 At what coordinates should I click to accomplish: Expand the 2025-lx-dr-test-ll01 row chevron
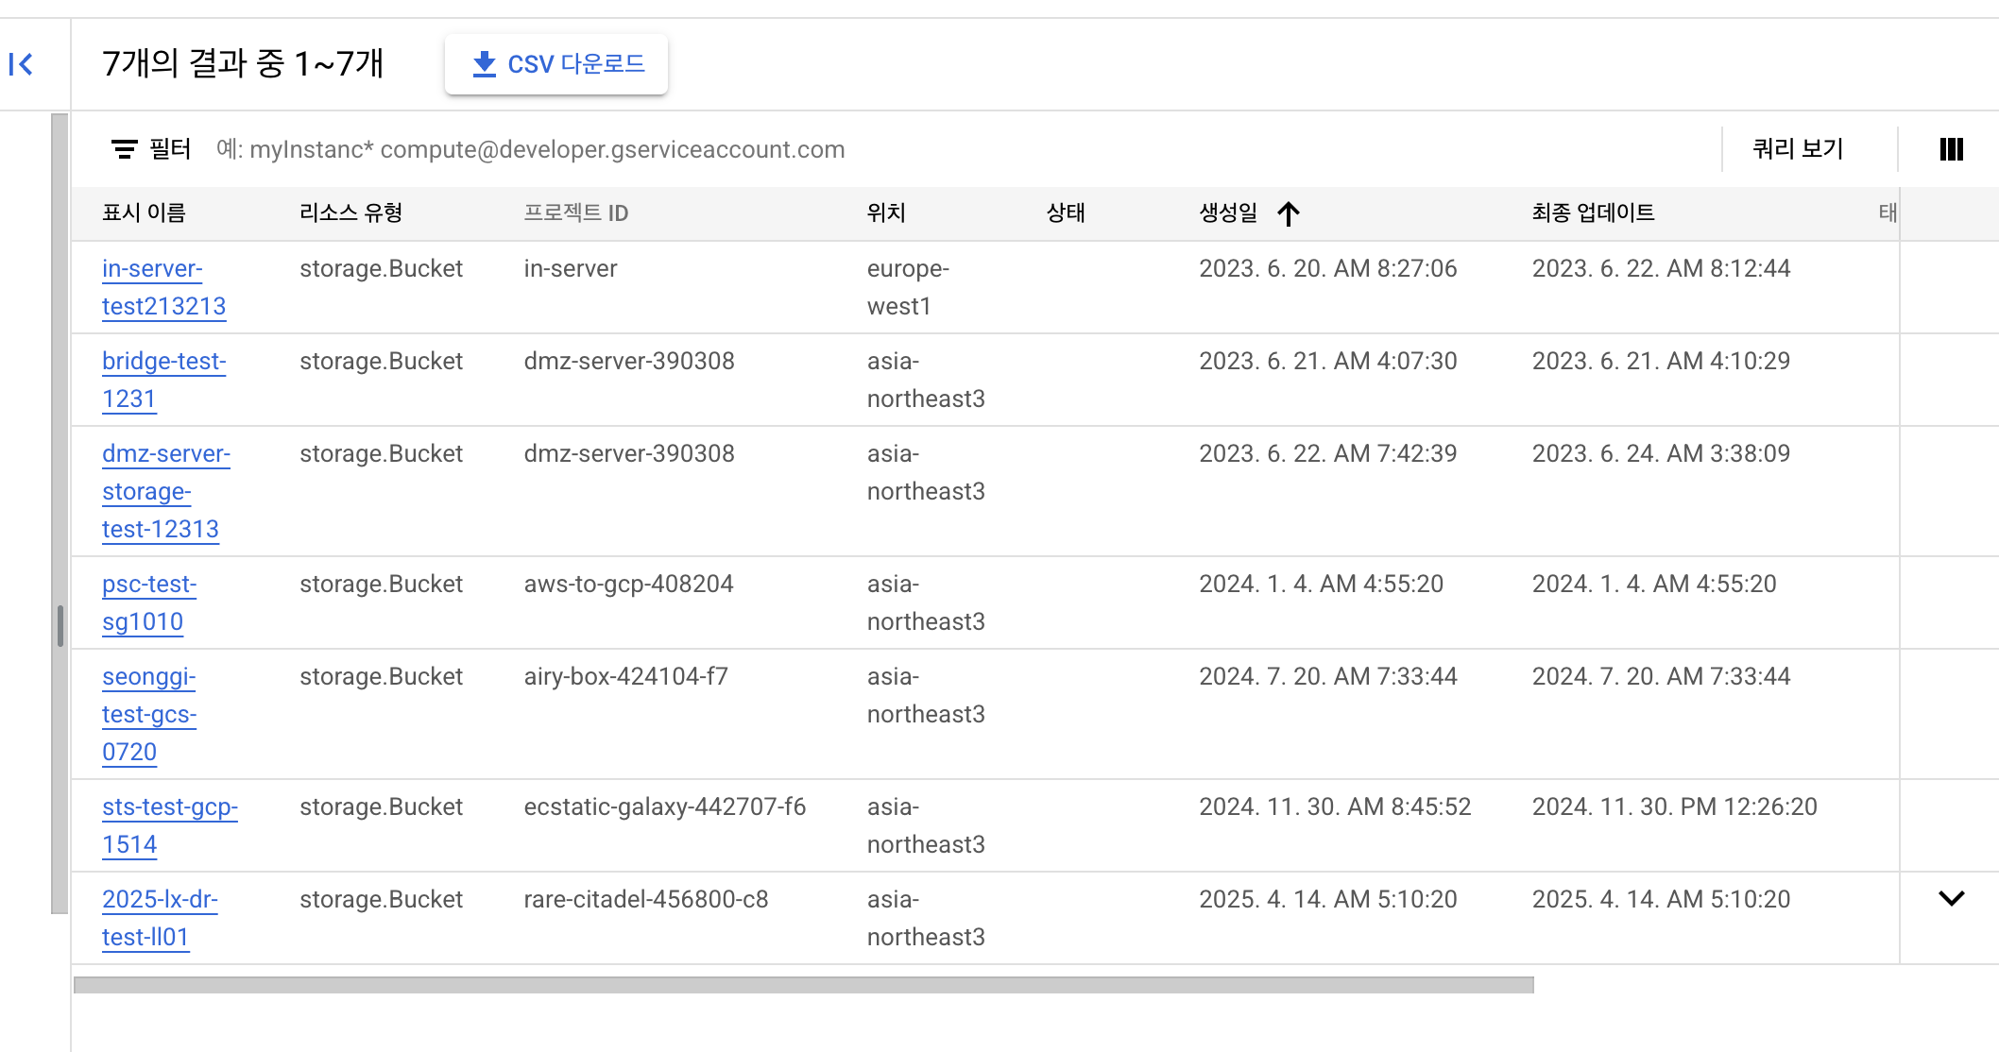pyautogui.click(x=1951, y=898)
